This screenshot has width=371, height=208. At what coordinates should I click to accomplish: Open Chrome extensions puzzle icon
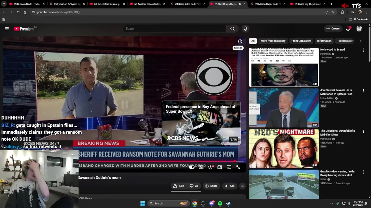coord(342,12)
